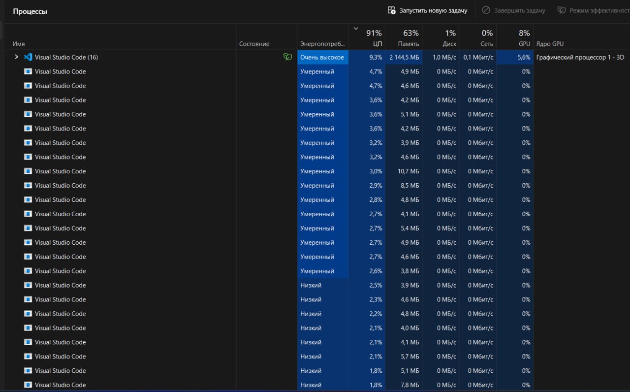Click the "Режим эффективности" button
Screen dimensions: 630x392
coord(593,10)
